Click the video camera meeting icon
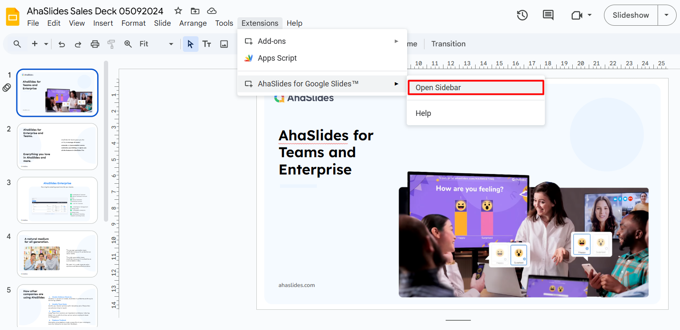This screenshot has height=330, width=680. [577, 15]
